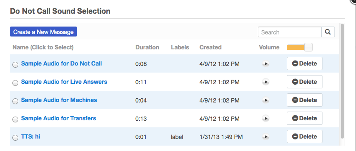Click the Sample Audio for Live Answers link
Screen dimensions: 356x151
point(64,82)
